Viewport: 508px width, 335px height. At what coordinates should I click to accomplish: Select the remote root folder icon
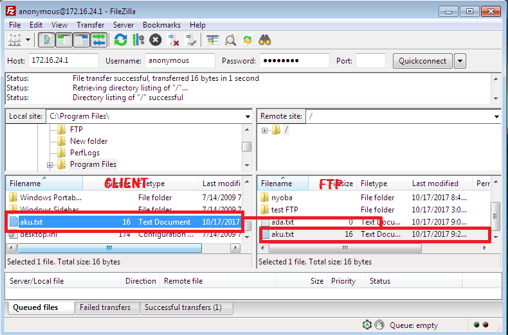pyautogui.click(x=276, y=130)
